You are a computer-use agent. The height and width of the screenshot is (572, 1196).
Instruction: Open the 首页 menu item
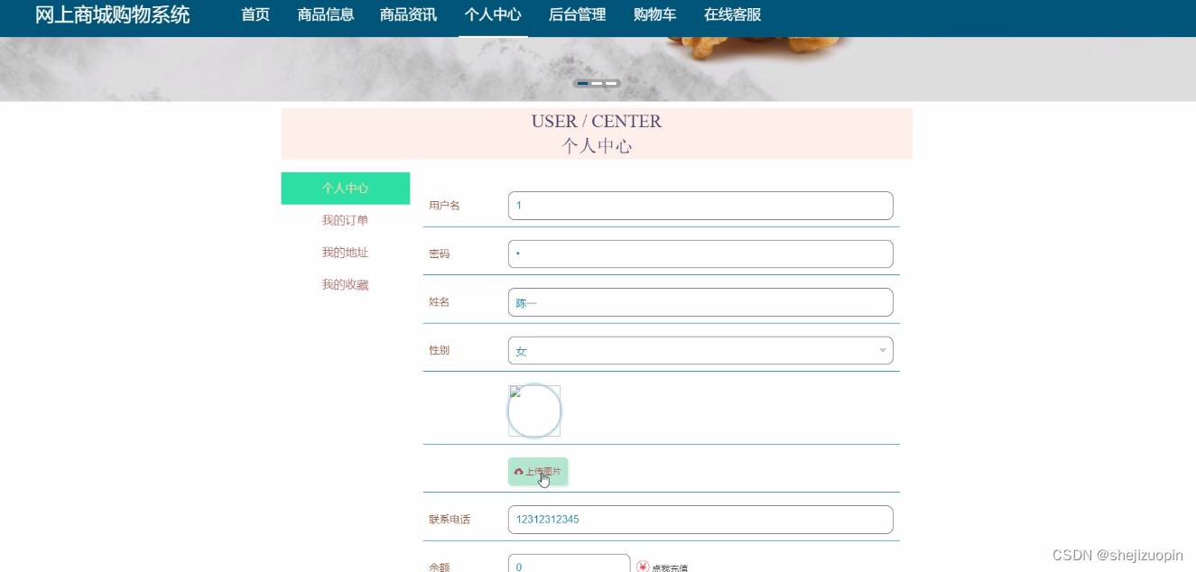point(255,14)
